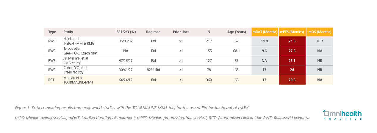The height and width of the screenshot is (133, 377).
Task: Click the Type column header
Action: tap(52, 32)
